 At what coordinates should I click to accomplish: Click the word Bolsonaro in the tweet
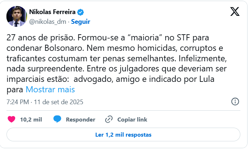[64, 48]
